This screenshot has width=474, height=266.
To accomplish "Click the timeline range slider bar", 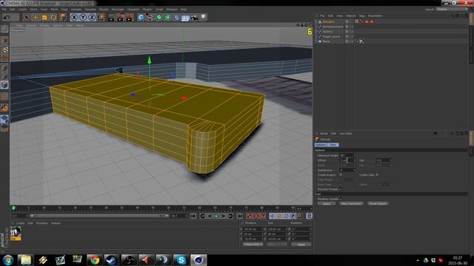I will point(99,216).
